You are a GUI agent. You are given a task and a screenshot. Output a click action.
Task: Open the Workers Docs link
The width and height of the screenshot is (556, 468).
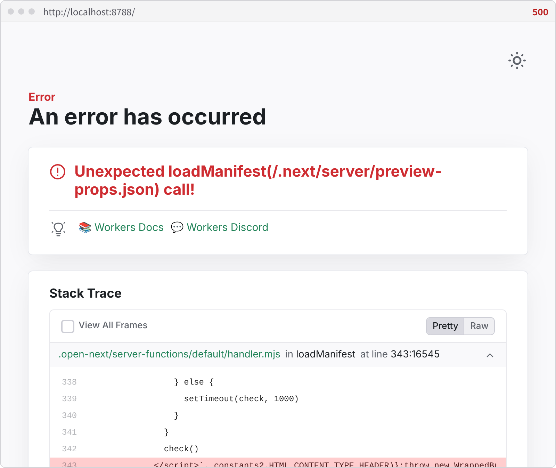tap(129, 227)
